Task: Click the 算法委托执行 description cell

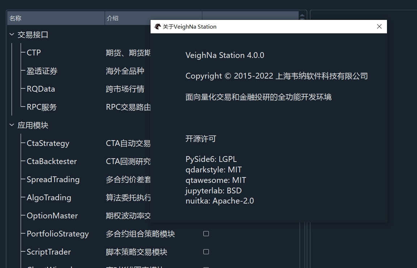Action: [x=128, y=197]
